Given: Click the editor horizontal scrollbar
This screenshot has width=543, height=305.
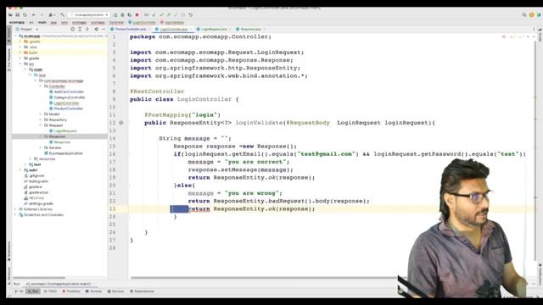Looking at the screenshot, I should tap(263, 277).
